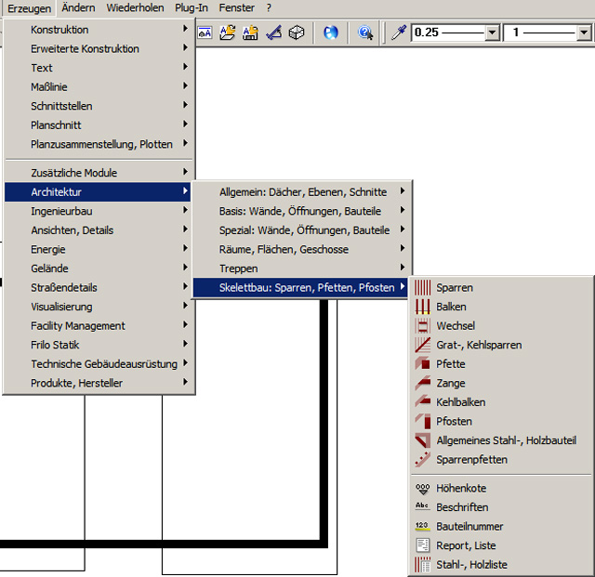
Task: Click the blue globe toolbar icon
Action: click(331, 33)
